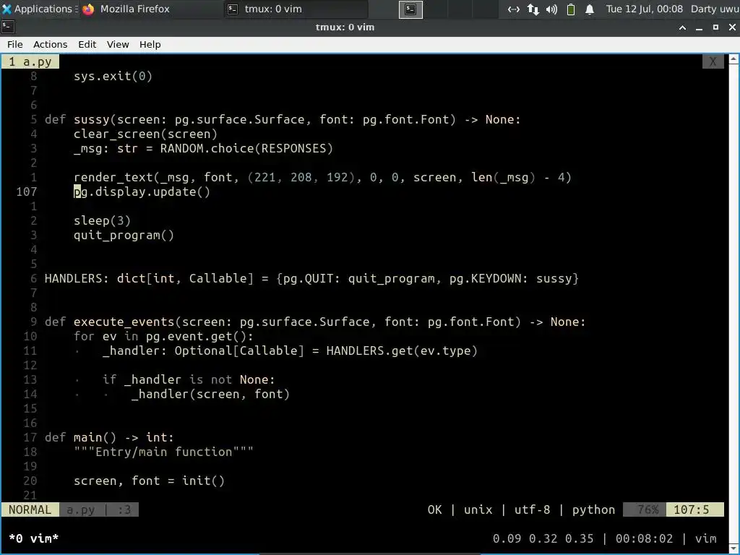Screen dimensions: 740x555
Task: Click the 'HANDLERS: dict[int, Callable]' line
Action: 311,278
